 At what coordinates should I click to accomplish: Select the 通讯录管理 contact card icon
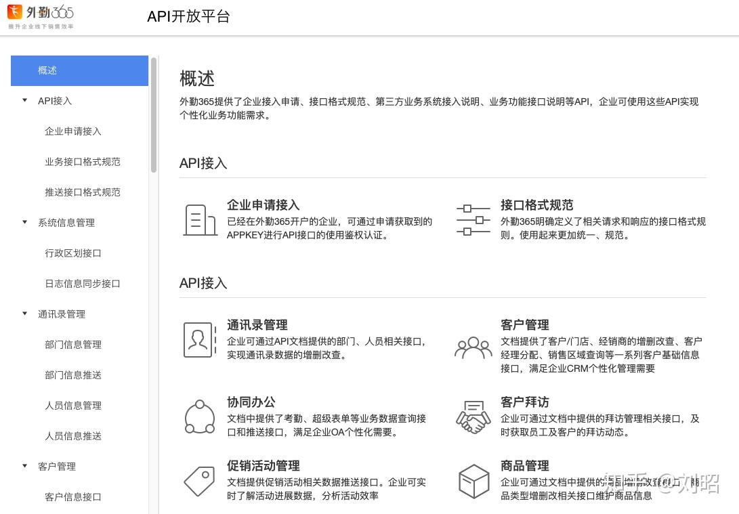click(x=199, y=339)
